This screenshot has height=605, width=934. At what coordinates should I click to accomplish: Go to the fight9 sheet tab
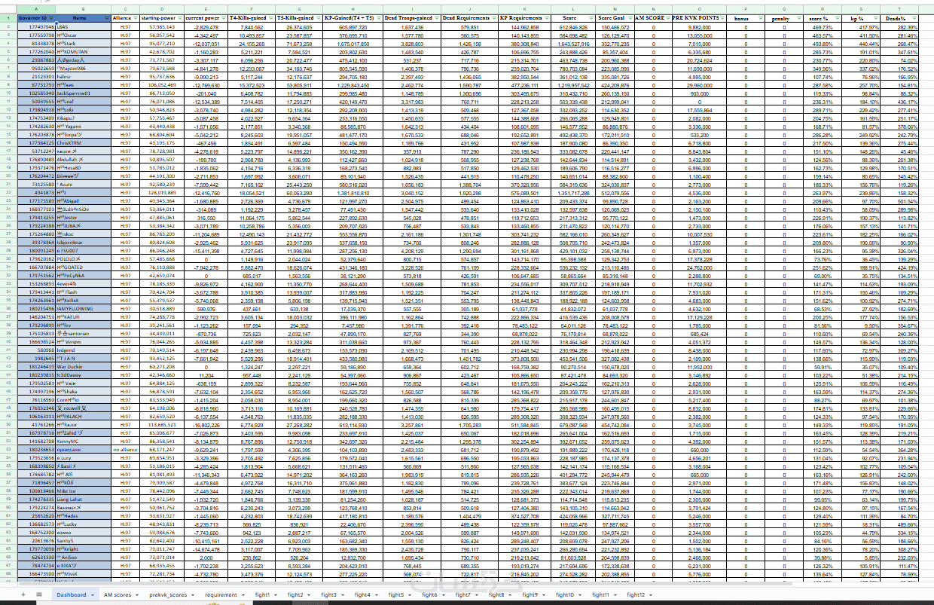pyautogui.click(x=530, y=594)
